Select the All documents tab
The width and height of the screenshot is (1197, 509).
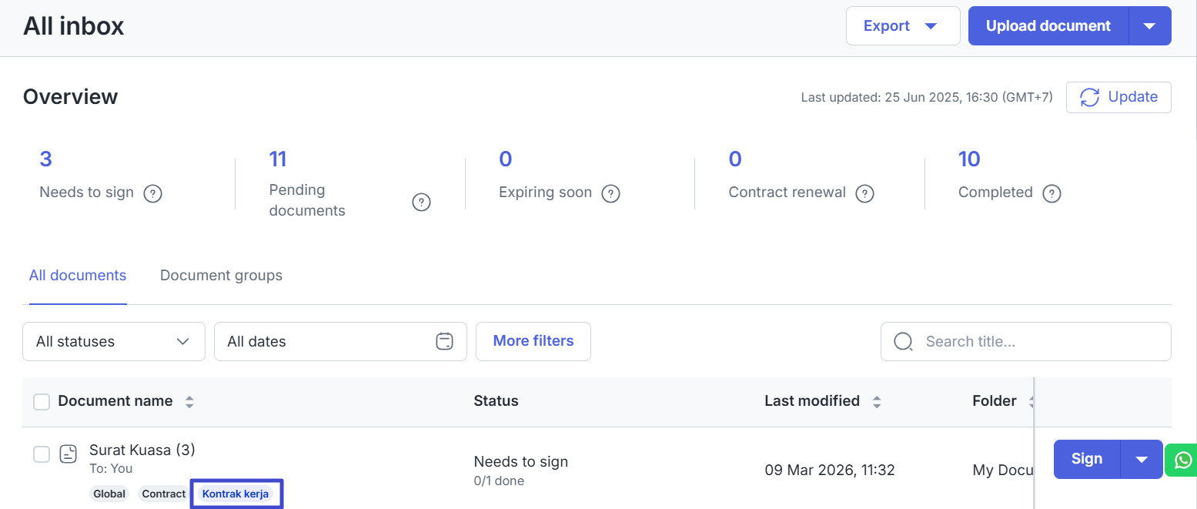tap(78, 276)
